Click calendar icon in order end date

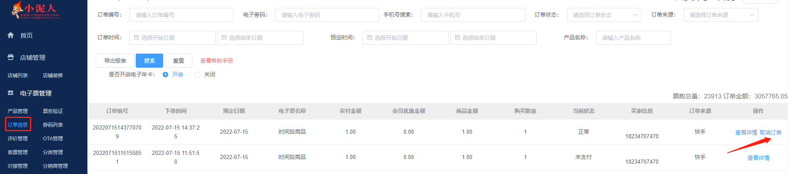(x=224, y=38)
